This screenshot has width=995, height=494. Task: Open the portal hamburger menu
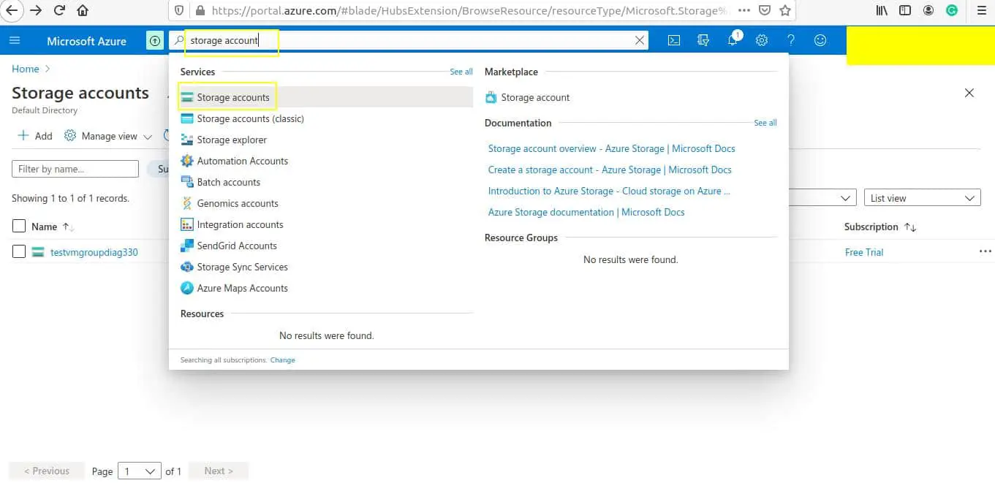click(x=15, y=40)
